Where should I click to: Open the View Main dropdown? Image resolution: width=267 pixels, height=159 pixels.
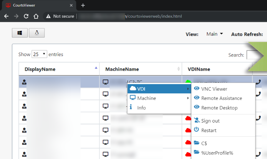point(214,34)
